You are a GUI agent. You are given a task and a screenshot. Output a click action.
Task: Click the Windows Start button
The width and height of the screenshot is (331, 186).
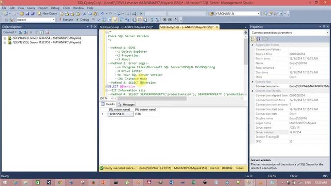pyautogui.click(x=5, y=182)
